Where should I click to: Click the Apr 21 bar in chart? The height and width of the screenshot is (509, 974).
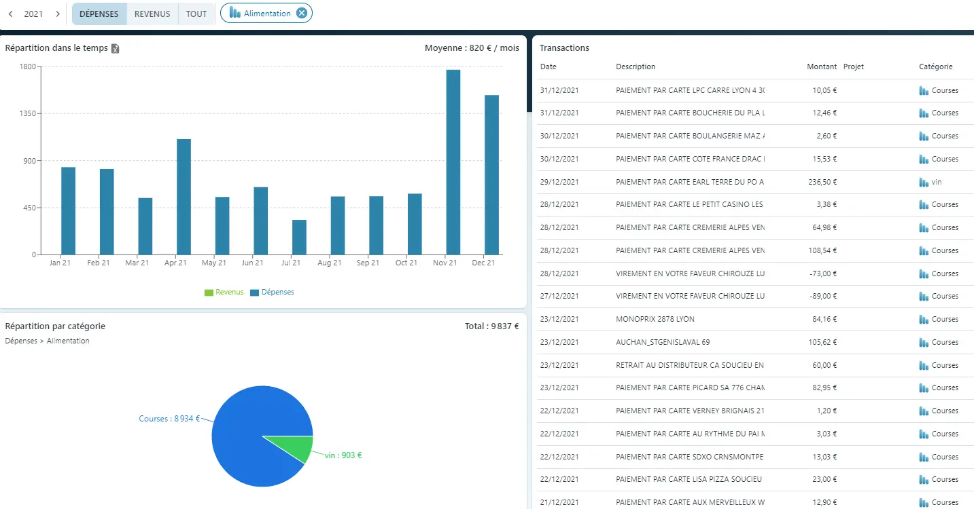point(184,197)
